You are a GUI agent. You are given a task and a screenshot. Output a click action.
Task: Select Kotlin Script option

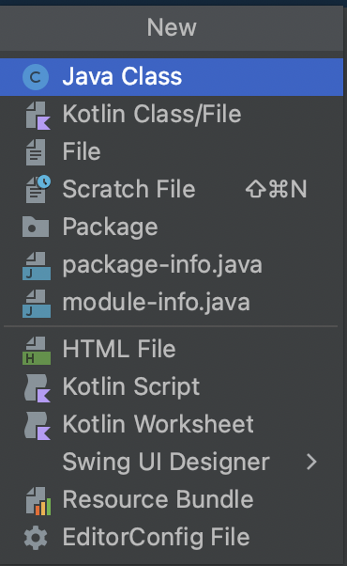172,387
